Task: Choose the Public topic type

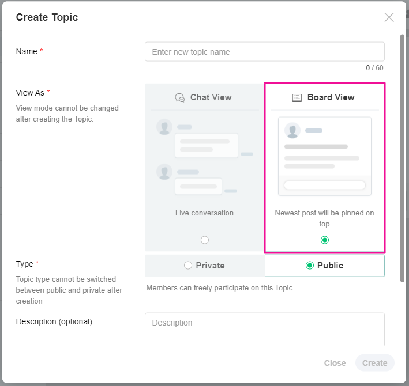Action: click(x=324, y=266)
